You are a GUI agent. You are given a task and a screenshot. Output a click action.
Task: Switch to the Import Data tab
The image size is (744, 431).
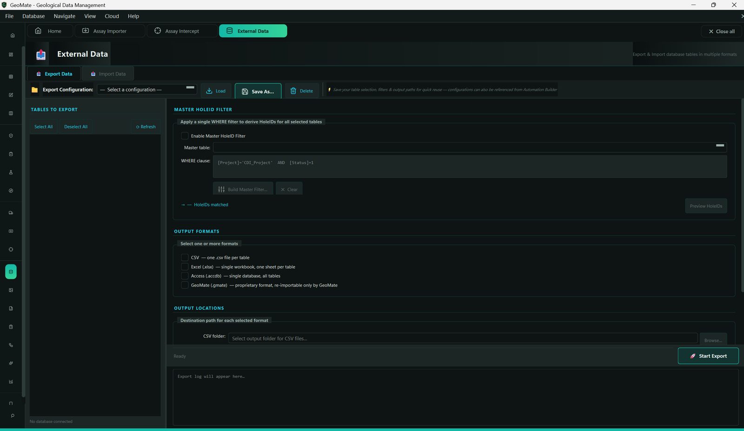(108, 74)
